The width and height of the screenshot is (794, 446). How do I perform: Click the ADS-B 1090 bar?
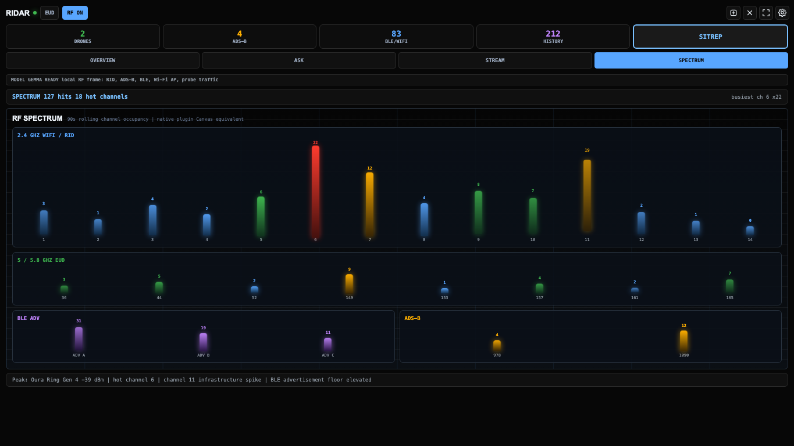pos(683,341)
